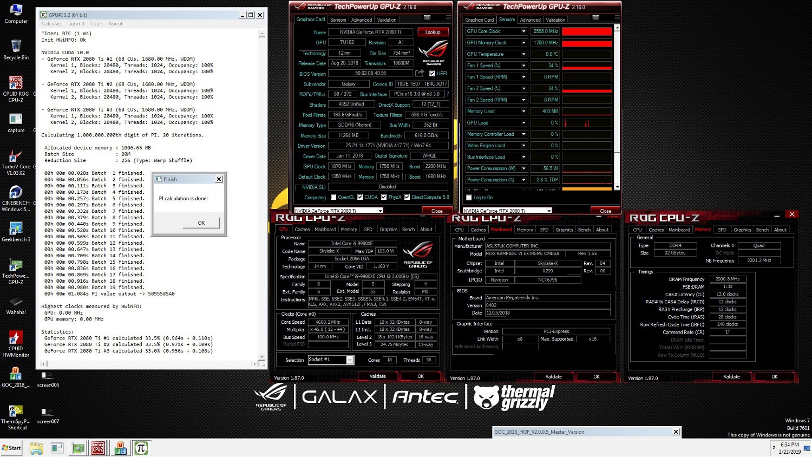Click the MFC application taskbar icon

click(x=120, y=448)
